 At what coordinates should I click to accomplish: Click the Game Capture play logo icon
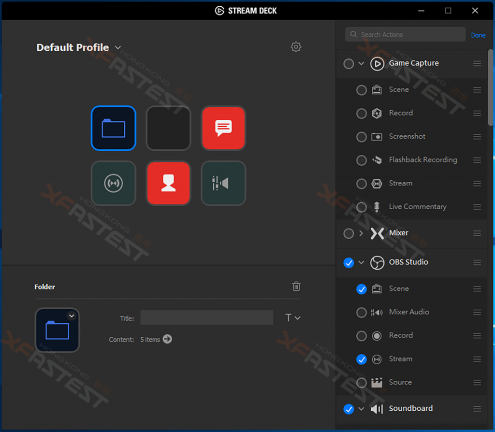coord(377,63)
